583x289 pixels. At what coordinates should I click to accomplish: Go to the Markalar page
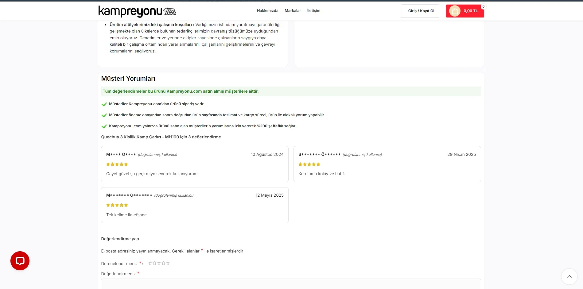(x=293, y=11)
